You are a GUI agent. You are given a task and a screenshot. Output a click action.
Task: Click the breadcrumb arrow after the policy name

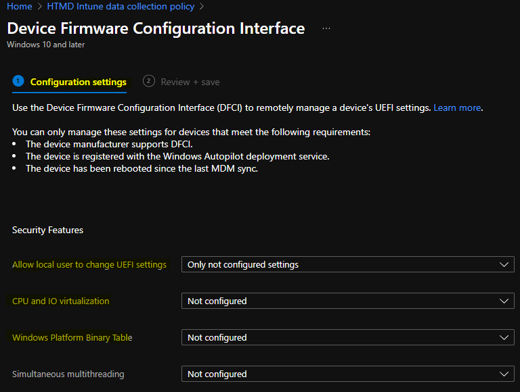click(x=201, y=7)
